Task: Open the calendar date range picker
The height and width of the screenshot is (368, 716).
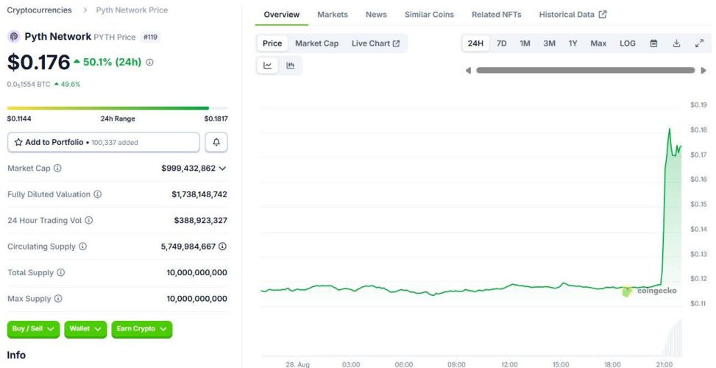Action: click(x=653, y=43)
